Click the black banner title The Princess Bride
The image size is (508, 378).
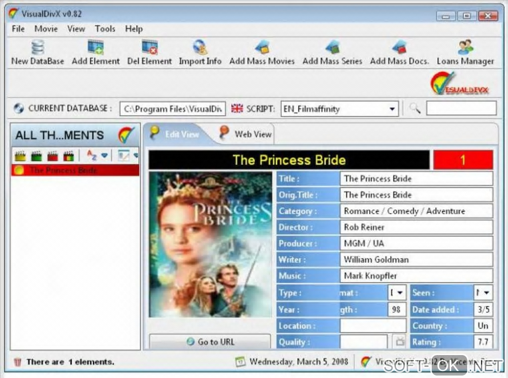289,160
